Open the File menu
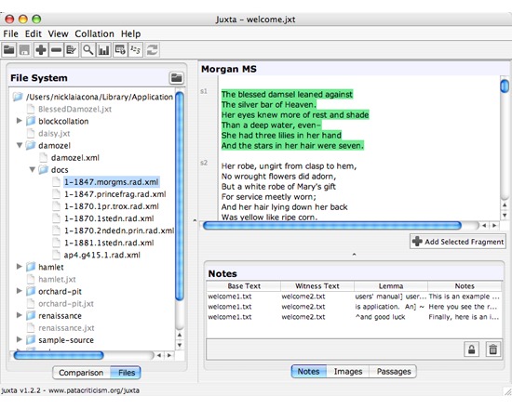Image resolution: width=512 pixels, height=409 pixels. [11, 33]
